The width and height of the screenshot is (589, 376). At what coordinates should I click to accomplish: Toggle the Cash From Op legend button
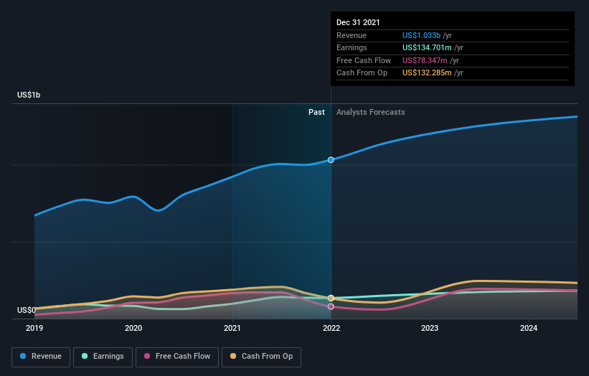coord(261,357)
